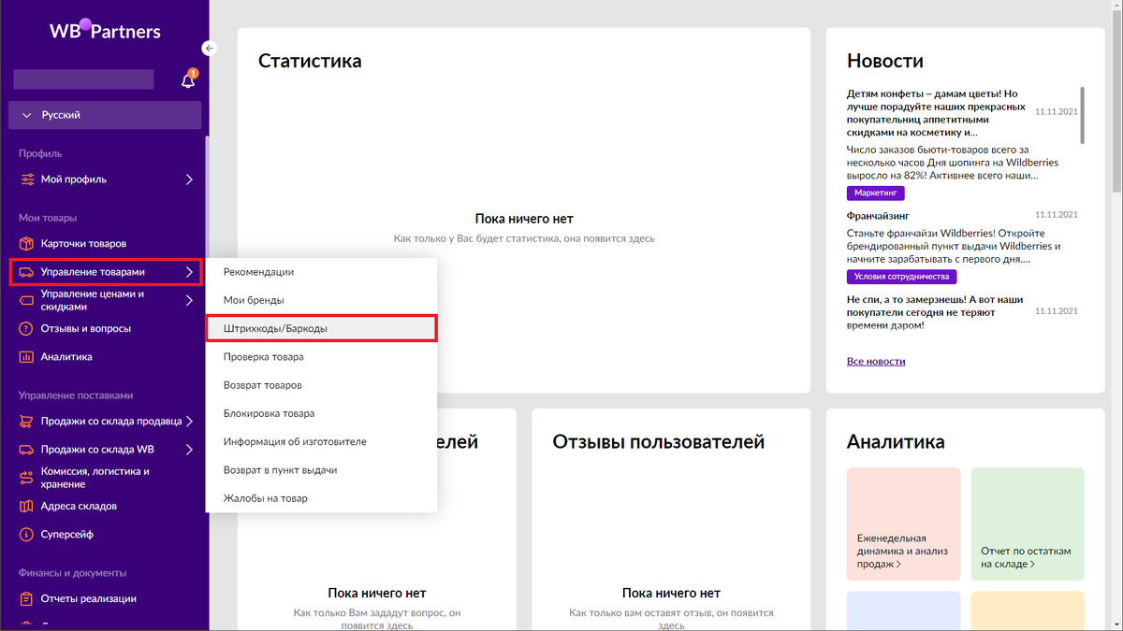Viewport: 1123px width, 631px height.
Task: Click the Условия сотрудничества tag button
Action: (902, 277)
